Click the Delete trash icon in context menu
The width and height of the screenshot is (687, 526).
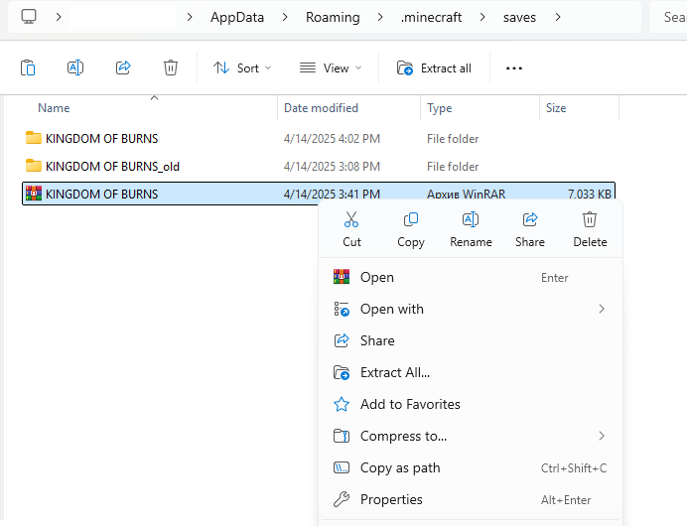[x=590, y=220]
